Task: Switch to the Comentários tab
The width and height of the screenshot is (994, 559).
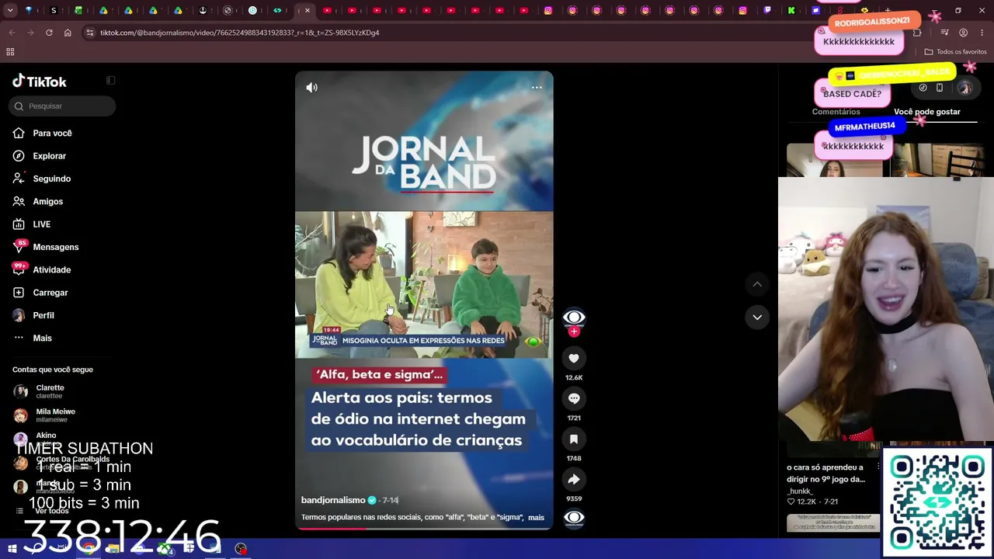Action: point(836,112)
